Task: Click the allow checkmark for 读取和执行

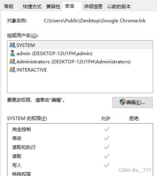Action: click(107, 147)
